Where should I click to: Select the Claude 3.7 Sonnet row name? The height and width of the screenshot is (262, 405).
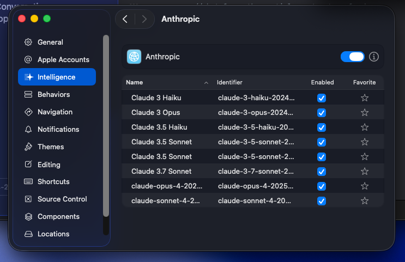tap(161, 172)
